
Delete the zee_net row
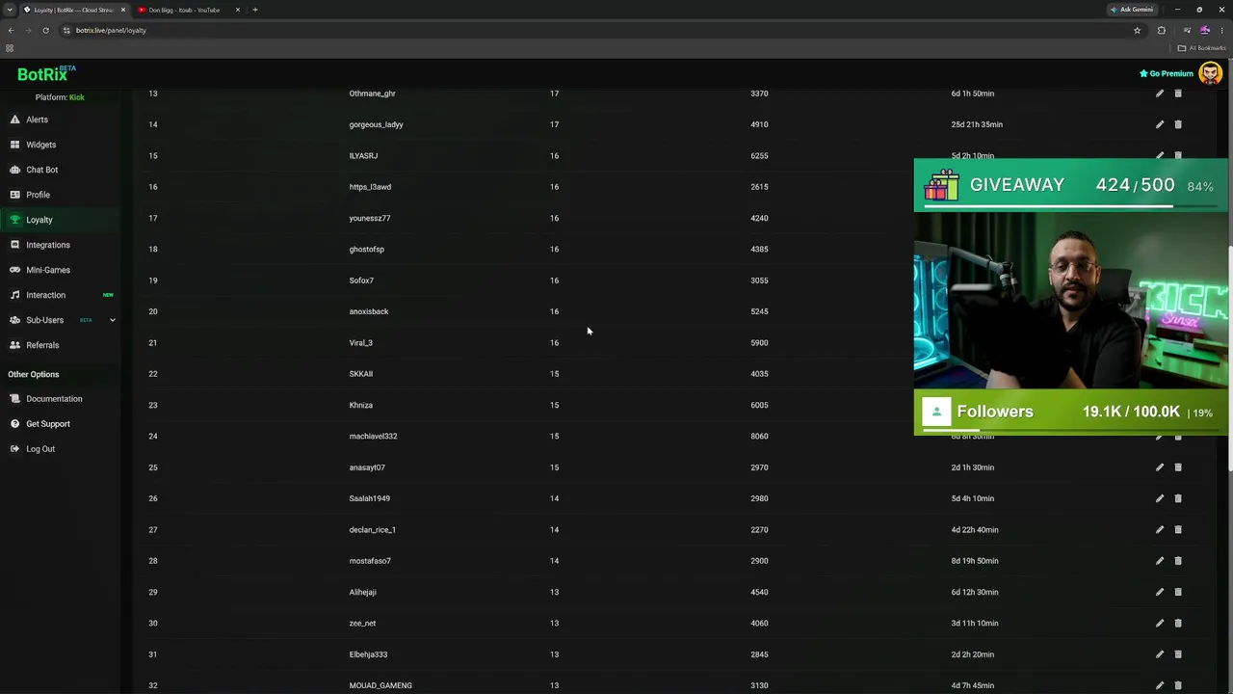[1178, 623]
